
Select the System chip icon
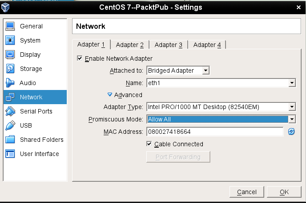10,40
